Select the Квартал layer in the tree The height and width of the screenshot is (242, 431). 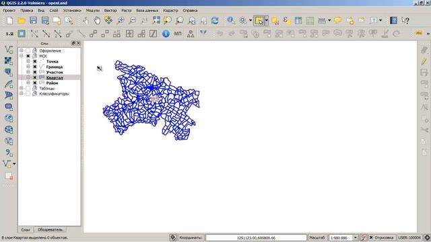55,78
